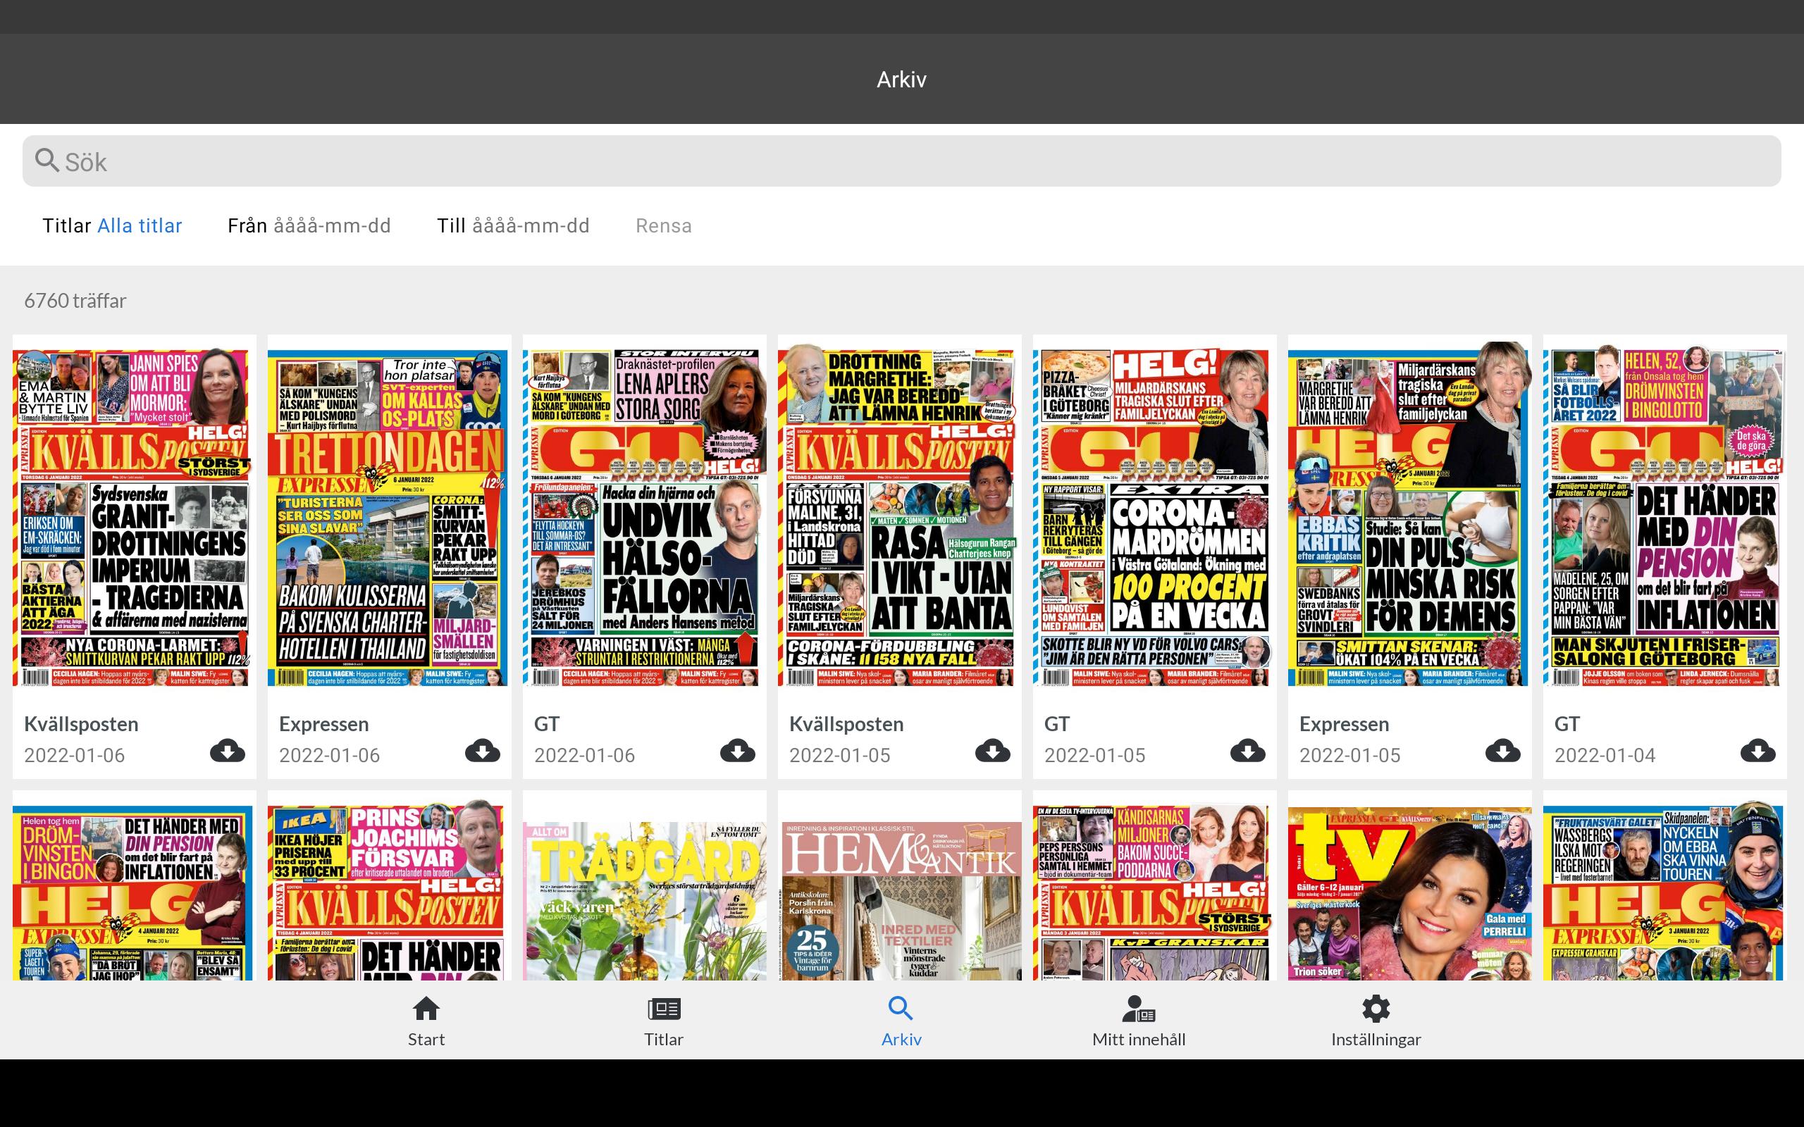Download Expressen 2022-01-06 issue
Image resolution: width=1804 pixels, height=1127 pixels.
[482, 751]
